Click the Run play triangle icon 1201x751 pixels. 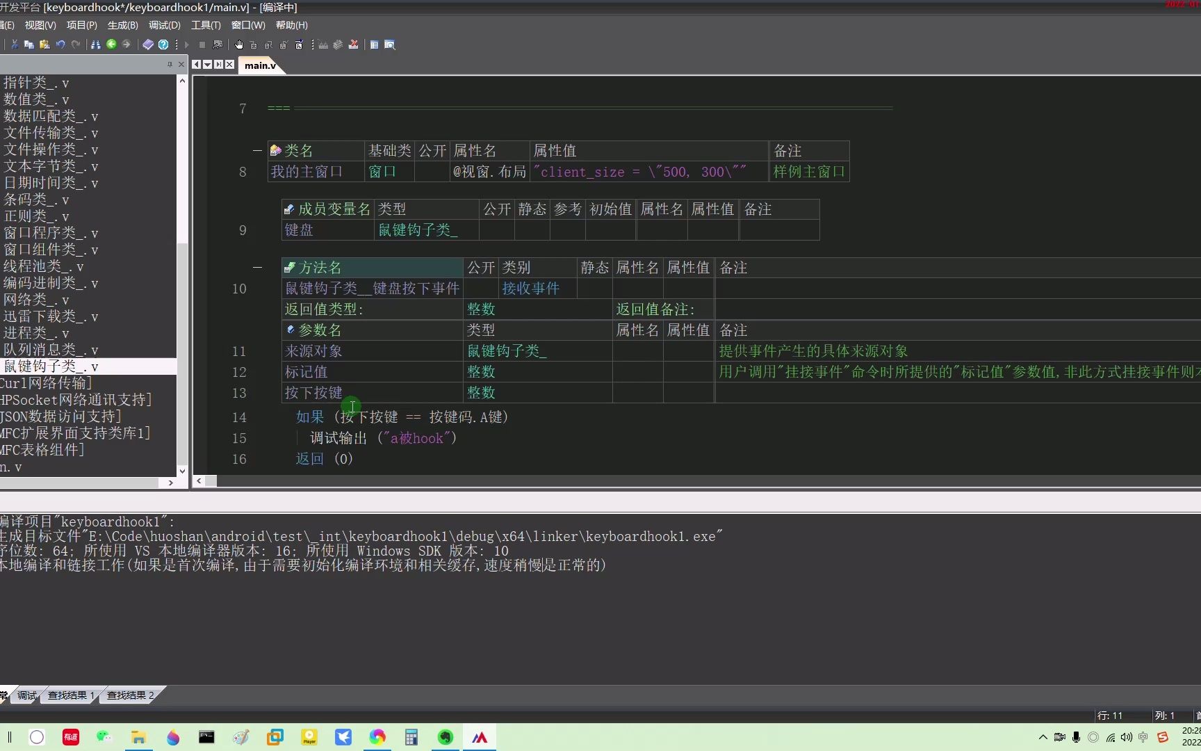(187, 45)
